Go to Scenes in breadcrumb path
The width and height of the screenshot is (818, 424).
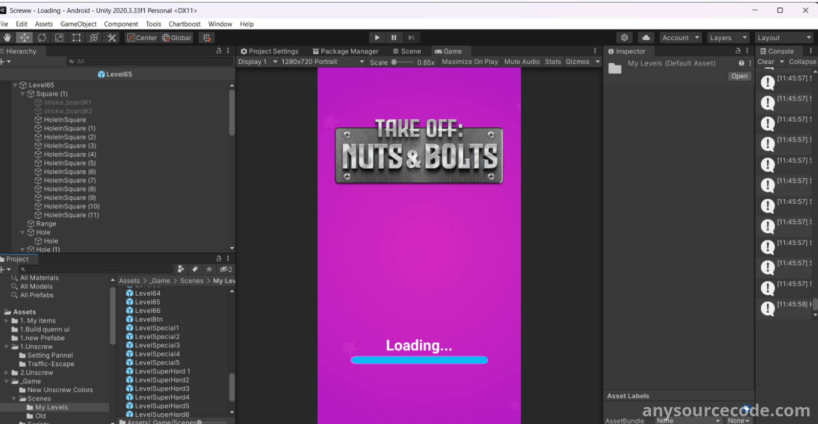(192, 280)
